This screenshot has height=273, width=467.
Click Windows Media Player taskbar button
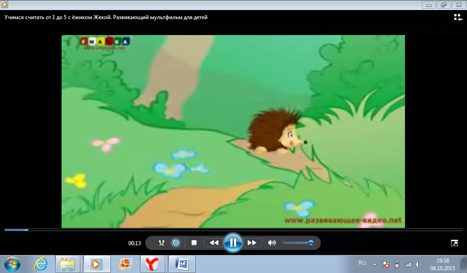[x=97, y=264]
